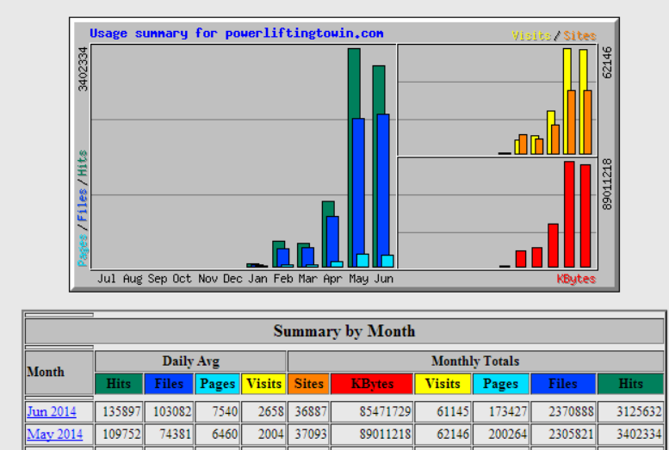Click the red KBytes legend label in chart
The height and width of the screenshot is (450, 669).
click(x=576, y=279)
